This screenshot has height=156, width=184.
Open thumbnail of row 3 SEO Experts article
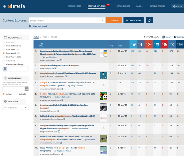[x=103, y=75]
